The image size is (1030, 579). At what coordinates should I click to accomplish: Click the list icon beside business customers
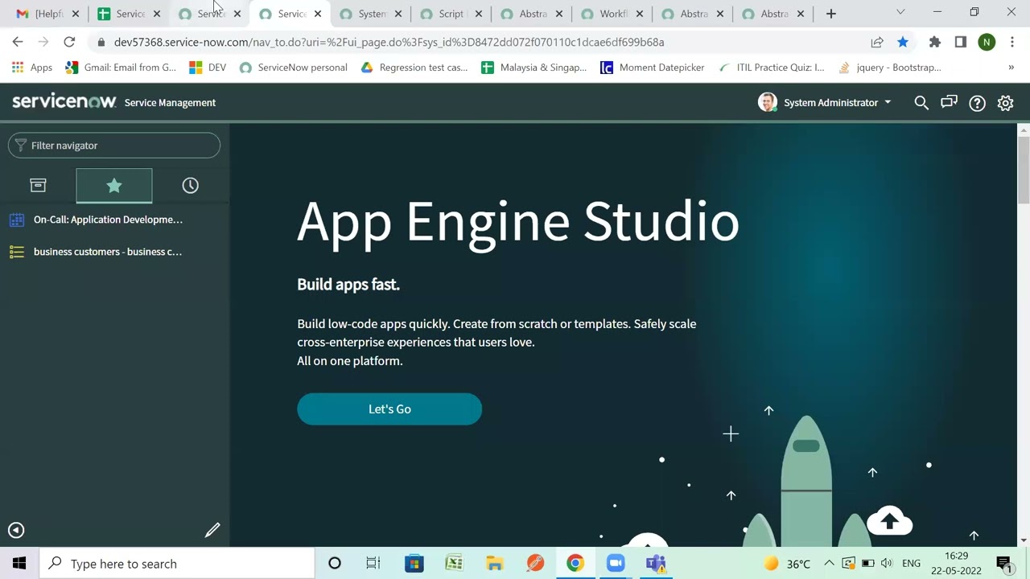17,252
